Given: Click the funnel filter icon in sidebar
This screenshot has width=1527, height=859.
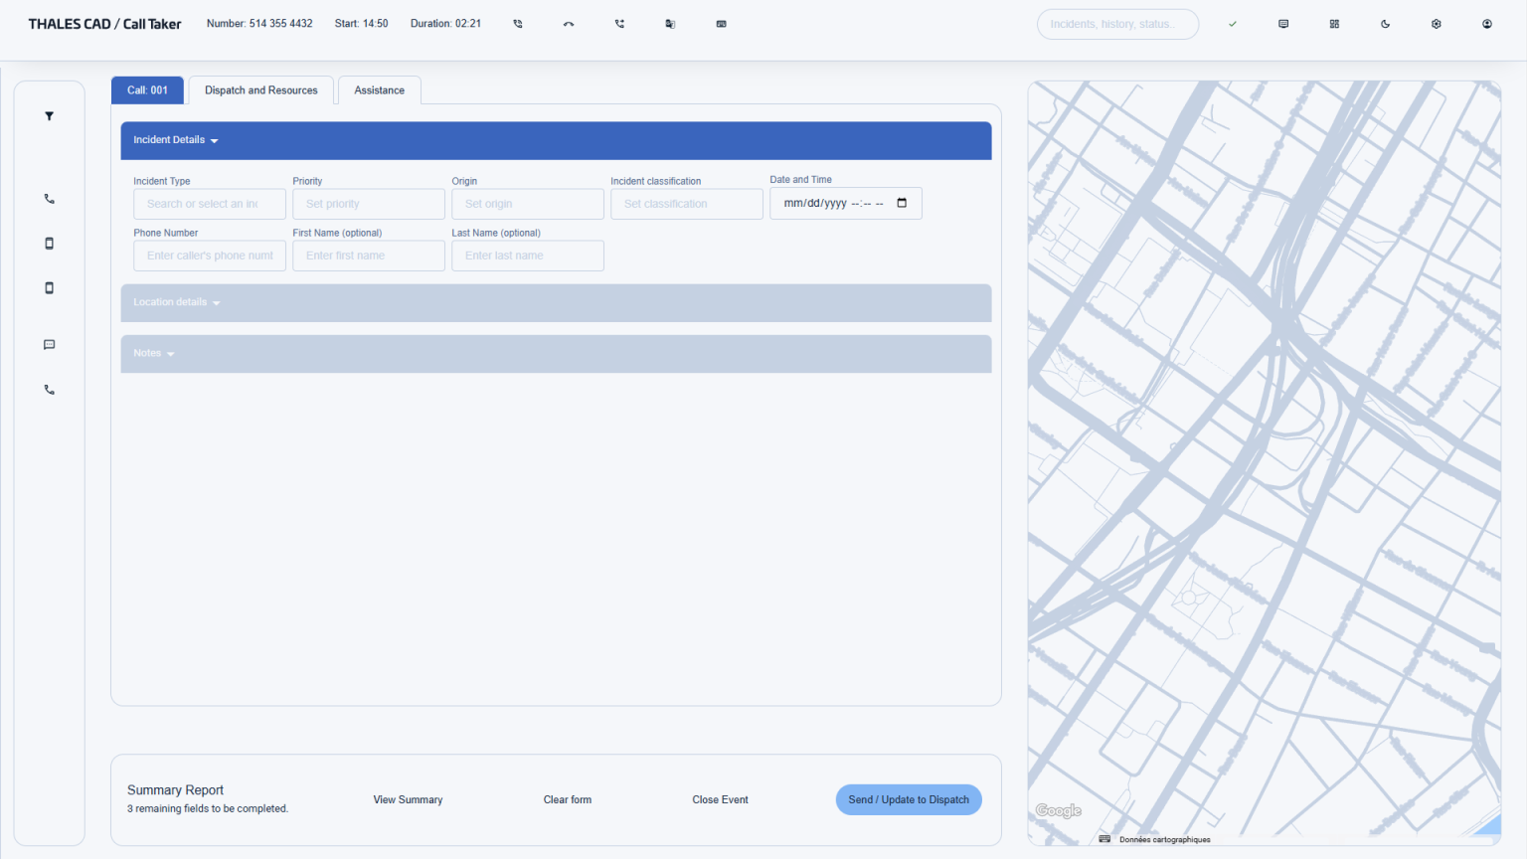Looking at the screenshot, I should click(x=49, y=116).
